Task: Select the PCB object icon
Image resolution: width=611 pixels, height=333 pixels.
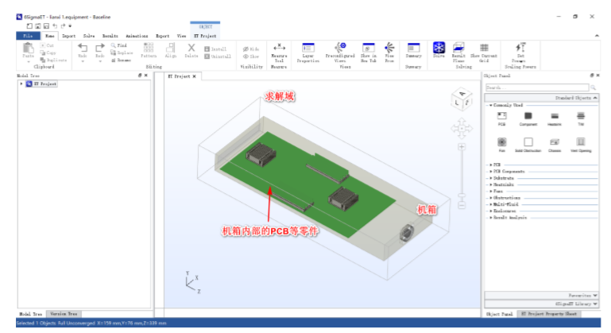Action: [x=502, y=117]
